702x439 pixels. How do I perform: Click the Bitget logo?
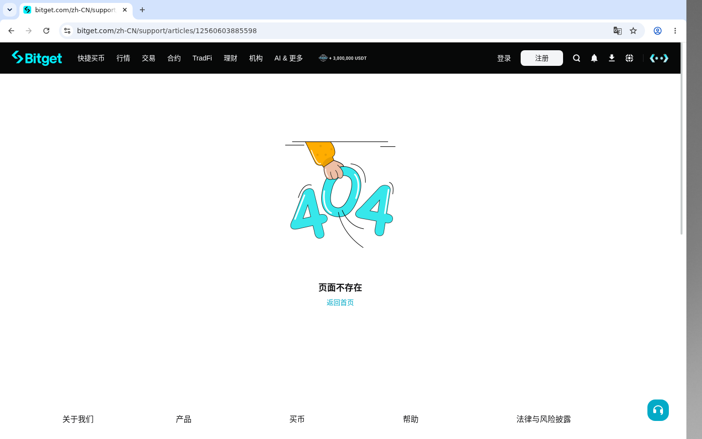coord(37,58)
